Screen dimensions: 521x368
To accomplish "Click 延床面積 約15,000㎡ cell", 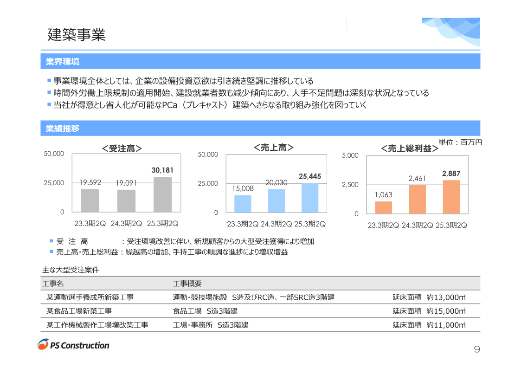I will (x=429, y=311).
